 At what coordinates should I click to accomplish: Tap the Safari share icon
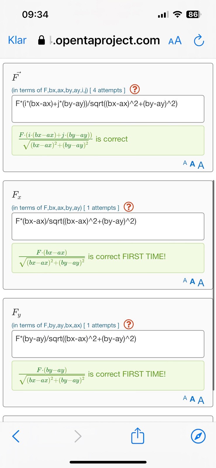[x=137, y=436]
